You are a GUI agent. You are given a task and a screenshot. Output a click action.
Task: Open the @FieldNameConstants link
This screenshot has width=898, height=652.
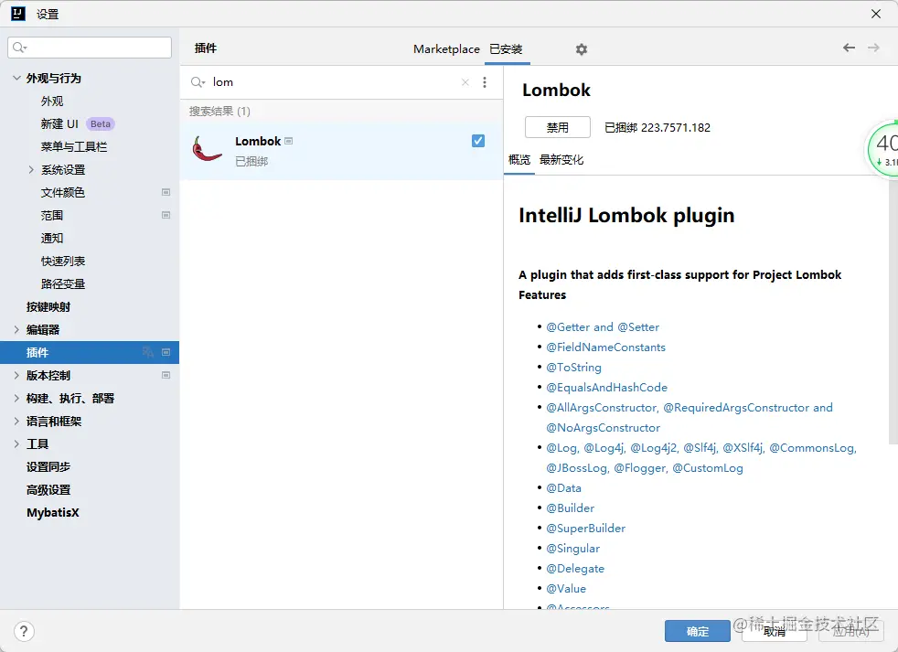pos(606,347)
